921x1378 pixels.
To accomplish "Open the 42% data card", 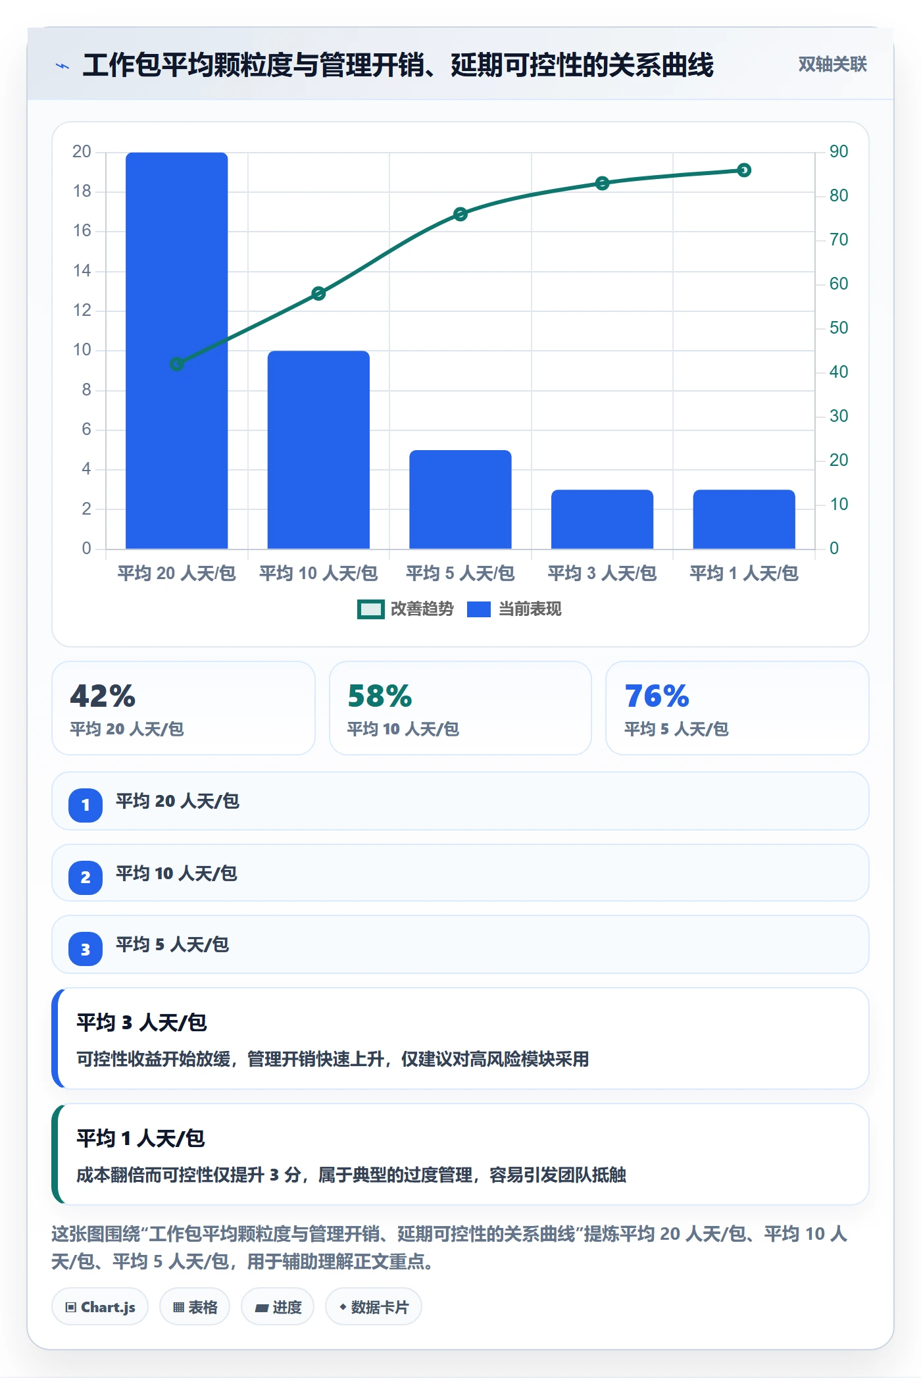I will coord(184,708).
